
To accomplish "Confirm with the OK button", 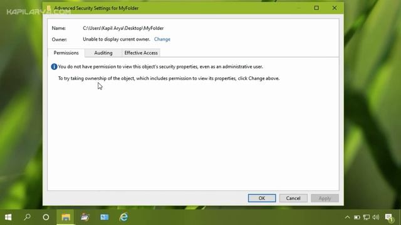I will [262, 198].
